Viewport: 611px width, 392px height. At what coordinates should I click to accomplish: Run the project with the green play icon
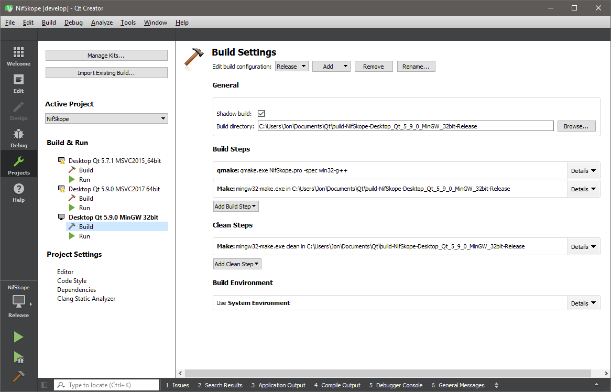click(18, 336)
